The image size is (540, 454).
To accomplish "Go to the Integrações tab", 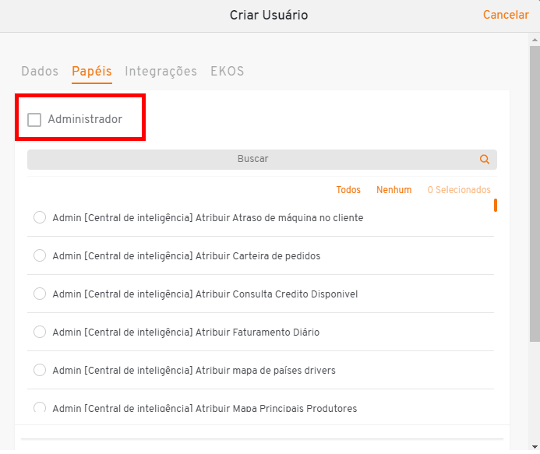I will point(161,71).
